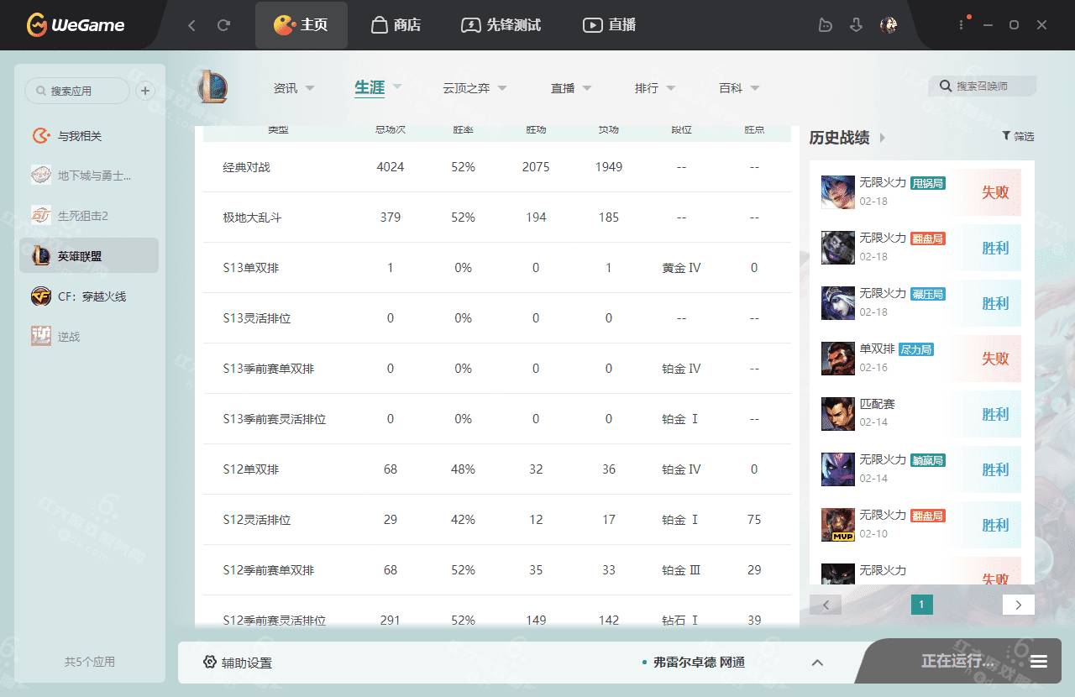Click the 碾压局 tag

click(928, 294)
